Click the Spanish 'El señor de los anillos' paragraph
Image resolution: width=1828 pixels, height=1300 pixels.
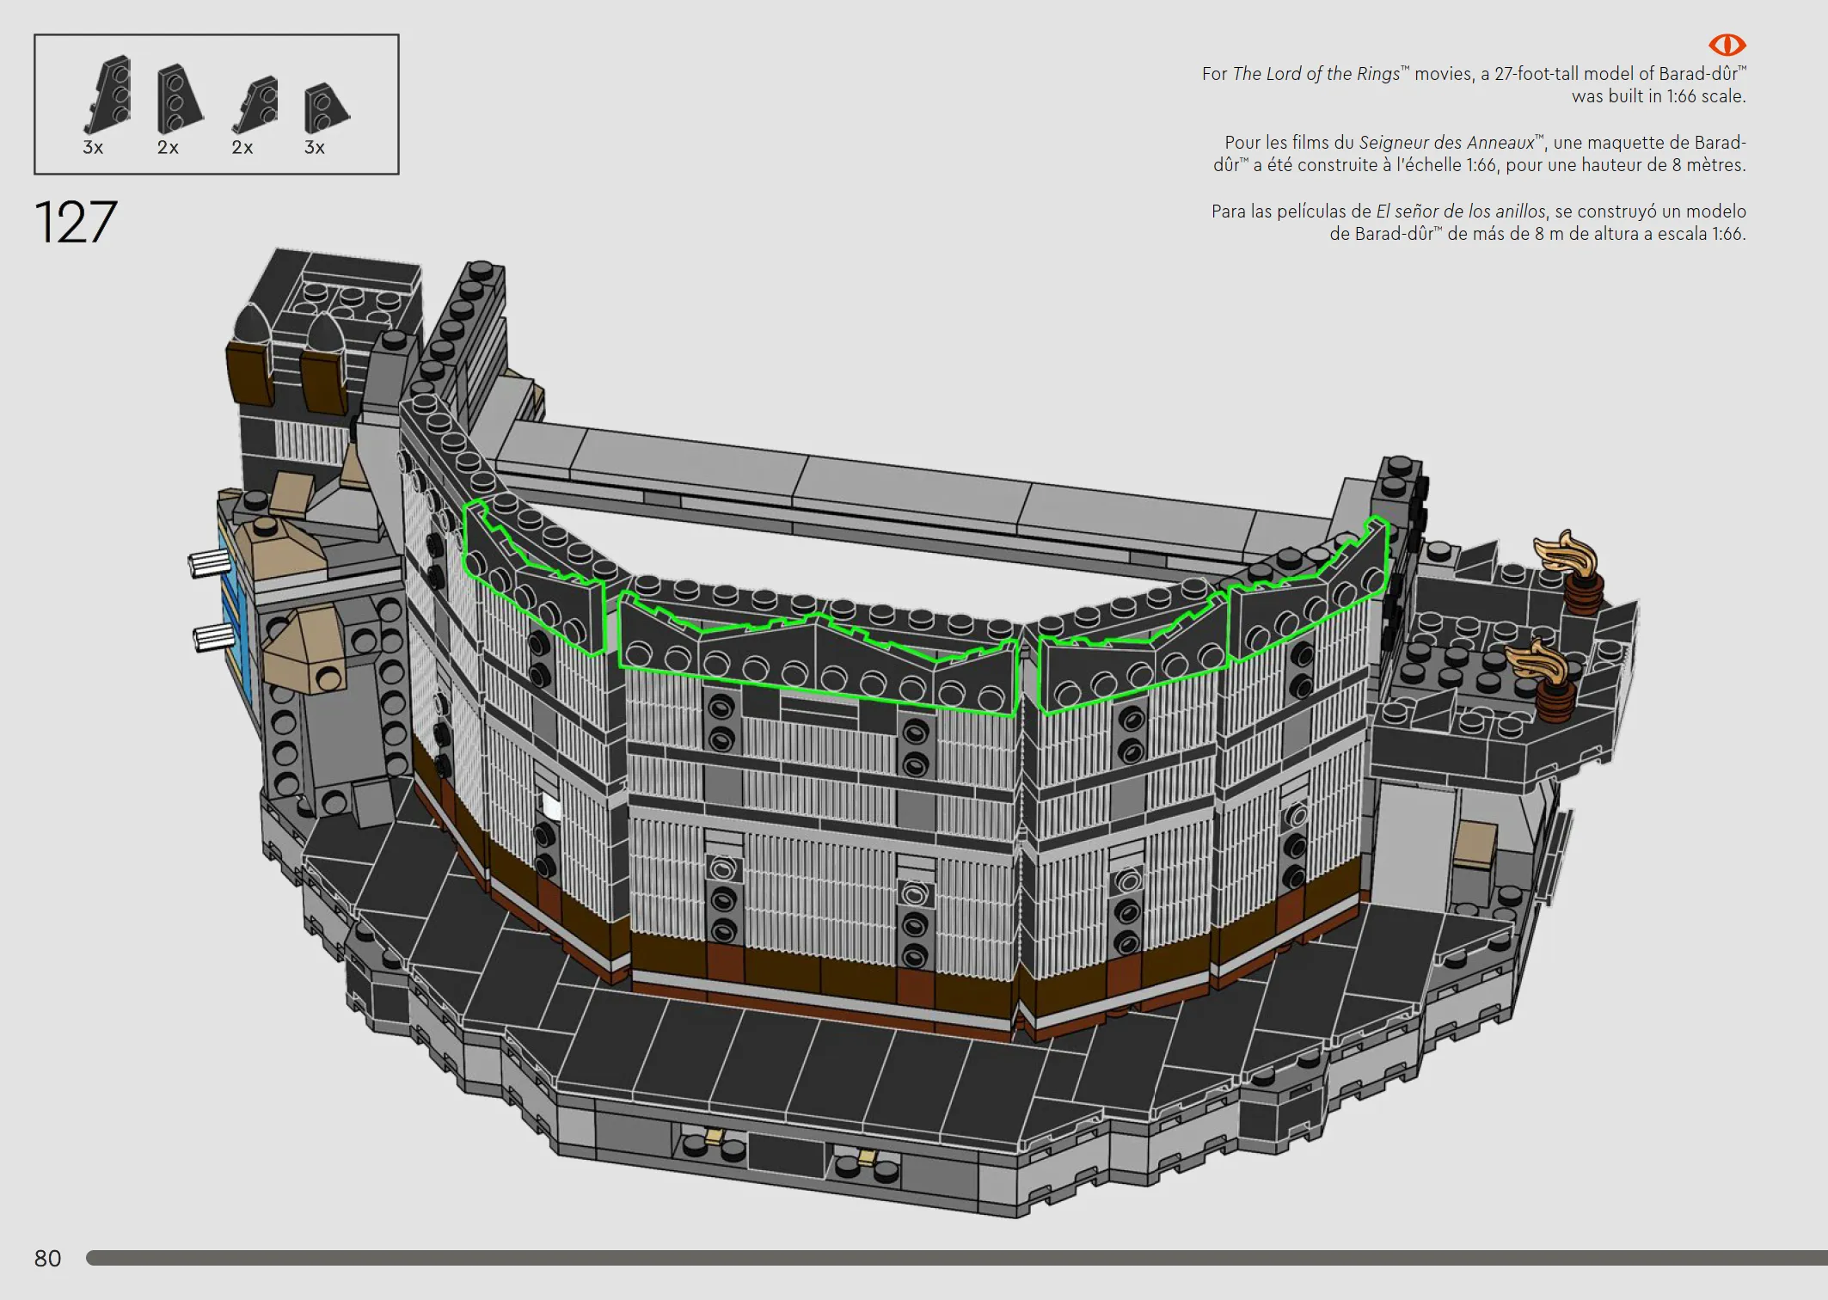pyautogui.click(x=1478, y=222)
